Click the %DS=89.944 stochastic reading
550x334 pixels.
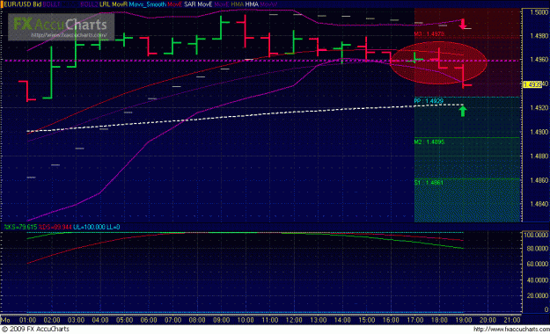(x=55, y=227)
